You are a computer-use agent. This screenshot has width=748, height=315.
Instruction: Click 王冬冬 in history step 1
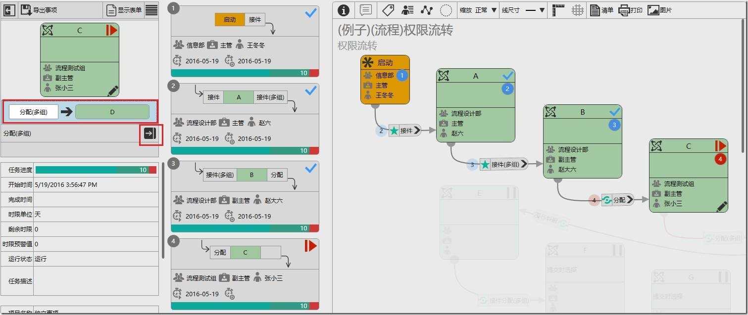[255, 45]
